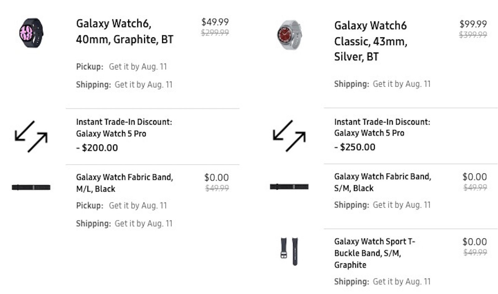The width and height of the screenshot is (498, 294).
Task: Click the Sport T-Buckle Band image
Action: pyautogui.click(x=289, y=251)
